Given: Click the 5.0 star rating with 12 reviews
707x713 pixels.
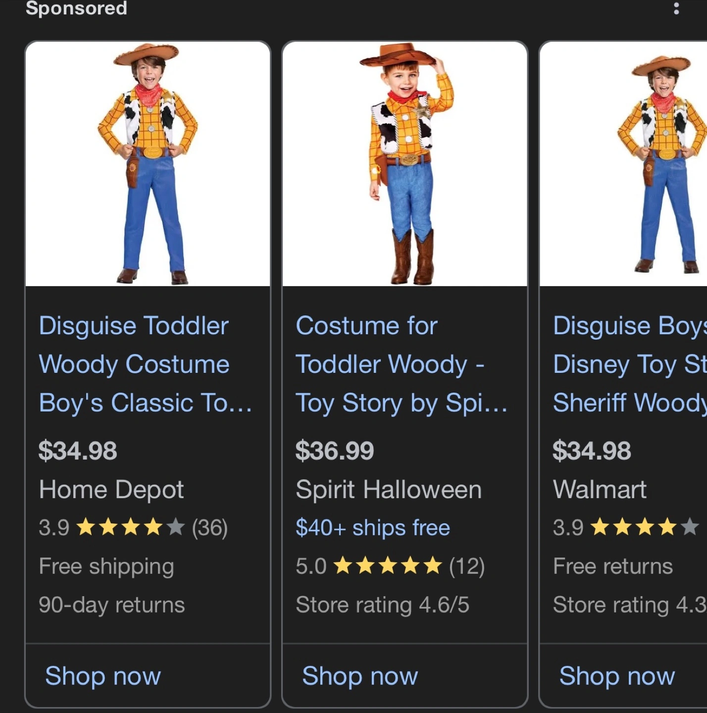Looking at the screenshot, I should click(390, 566).
